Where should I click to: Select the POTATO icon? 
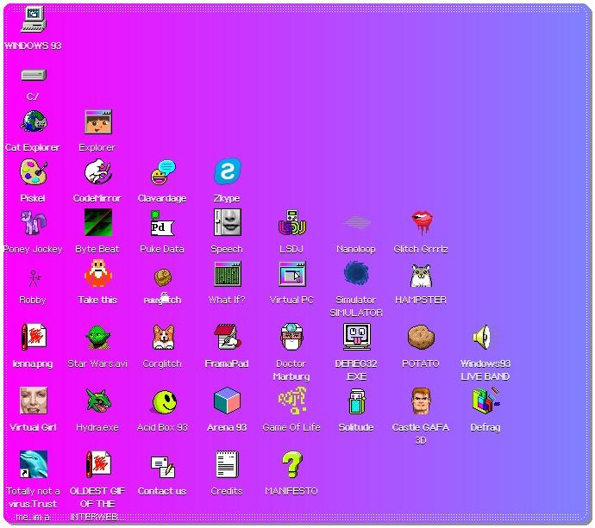point(421,337)
